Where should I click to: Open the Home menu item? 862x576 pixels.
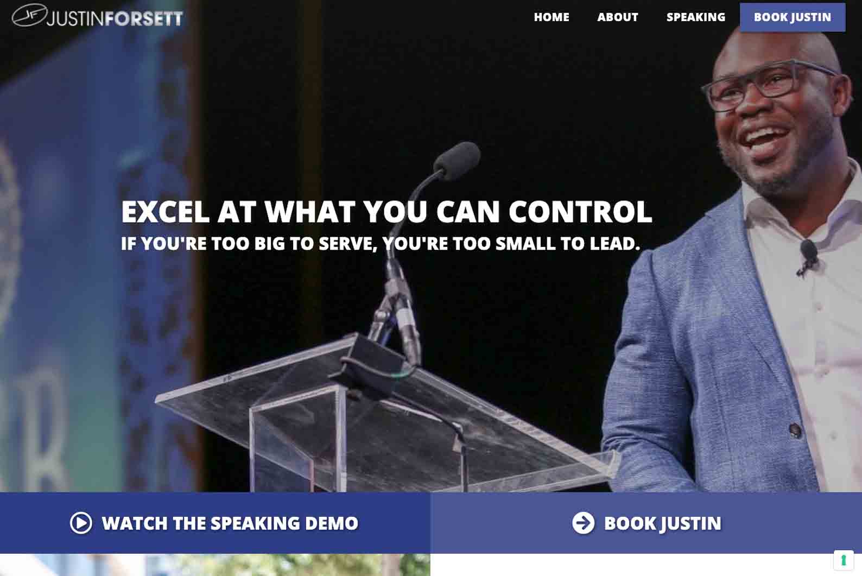(x=552, y=17)
